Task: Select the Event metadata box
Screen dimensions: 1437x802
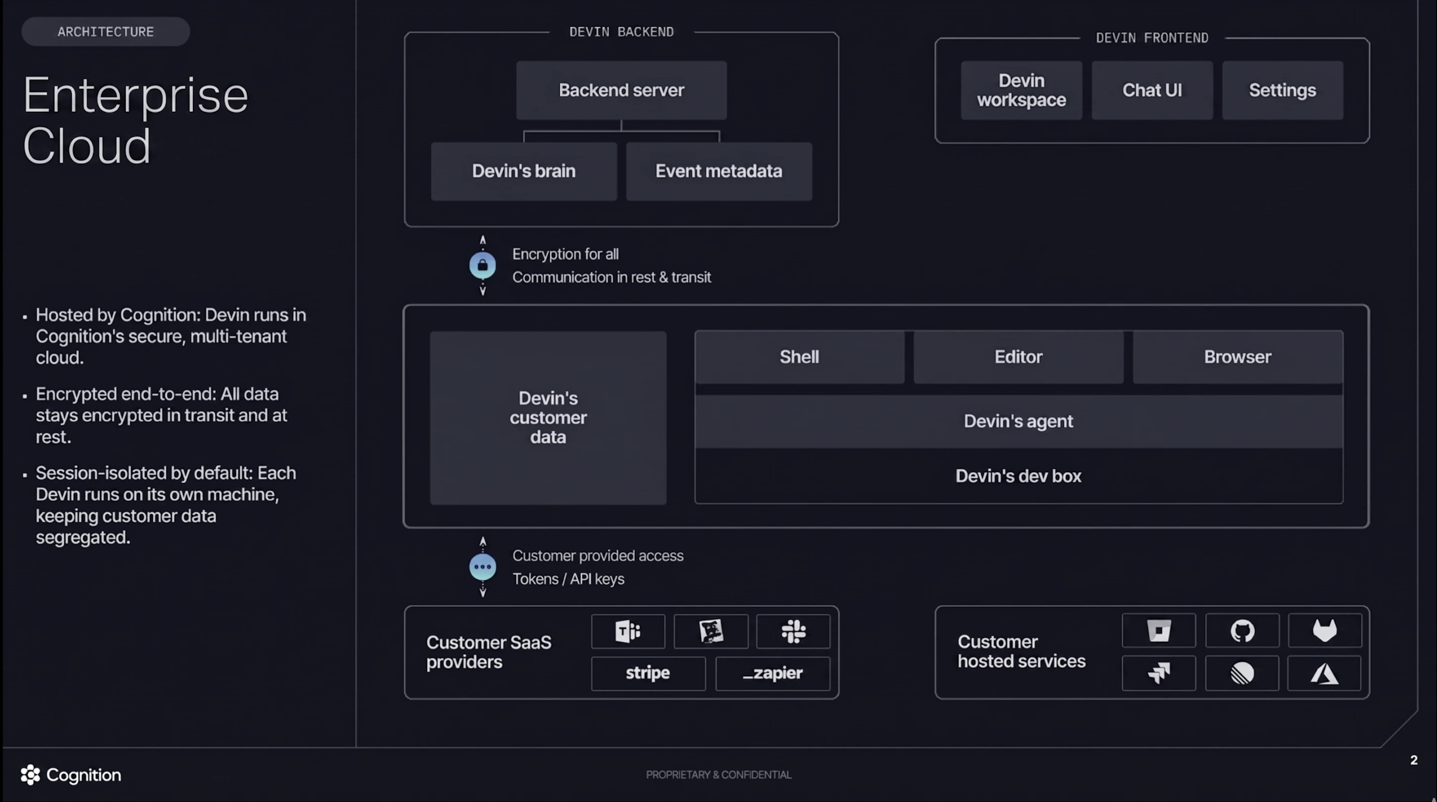Action: 719,171
